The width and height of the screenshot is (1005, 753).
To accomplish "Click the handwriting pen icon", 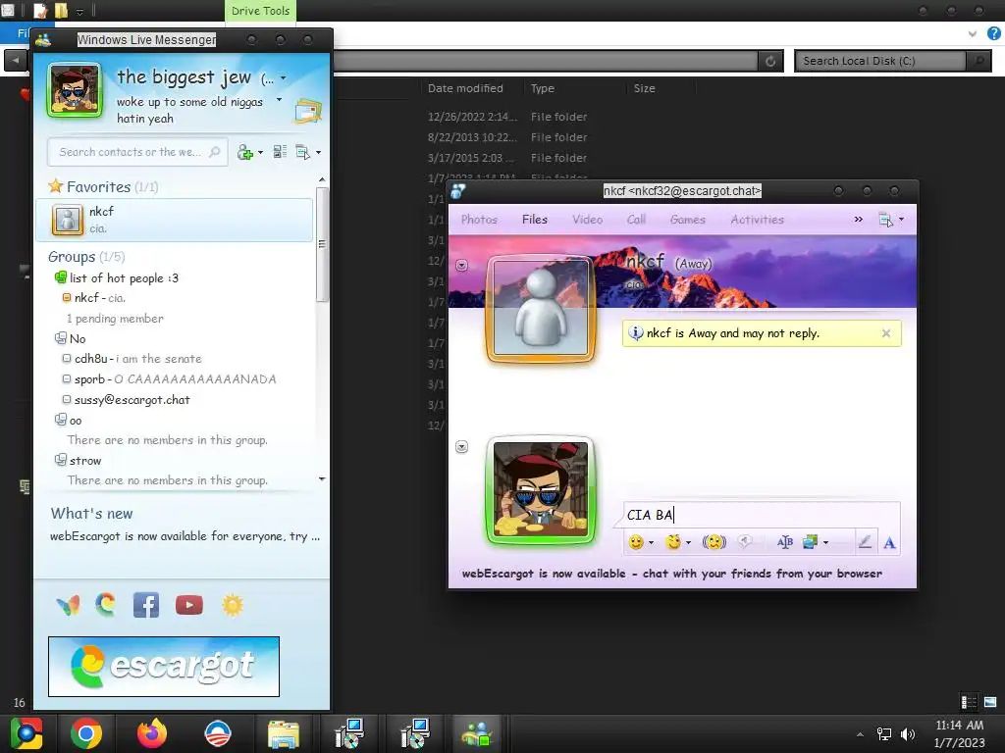I will click(865, 542).
